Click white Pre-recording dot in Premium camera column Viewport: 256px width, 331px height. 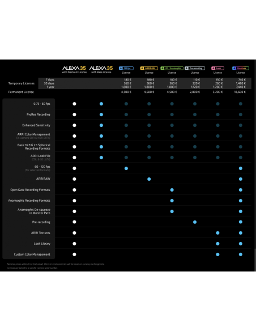(x=74, y=222)
